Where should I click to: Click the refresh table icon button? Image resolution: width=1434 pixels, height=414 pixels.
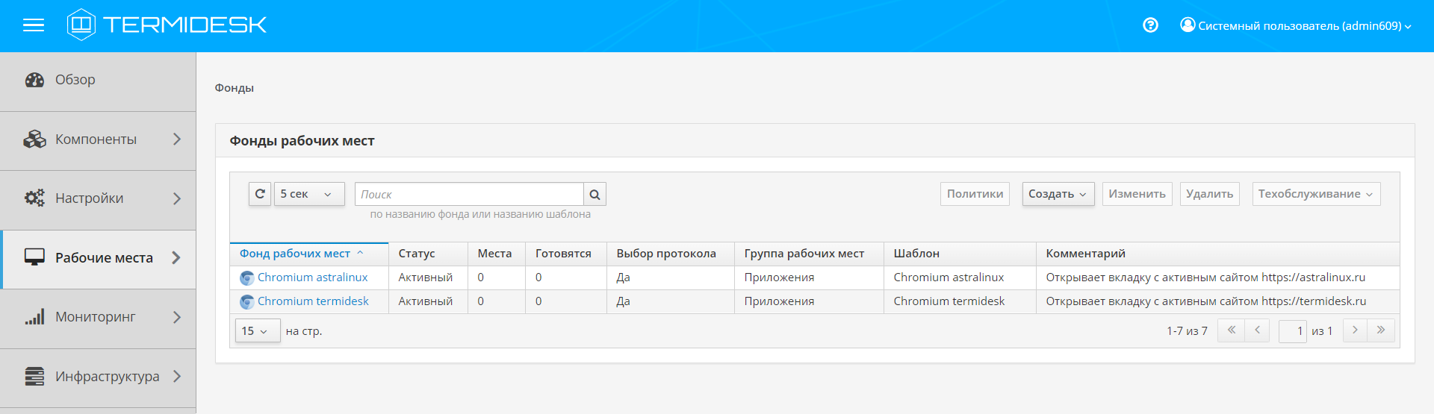point(260,194)
